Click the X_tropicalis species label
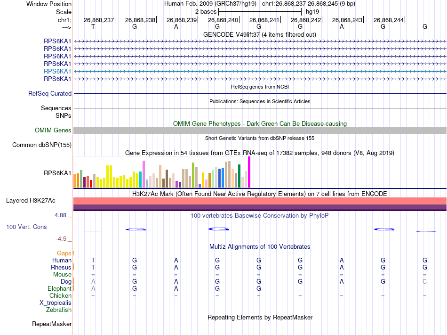This screenshot has width=447, height=335. point(56,303)
